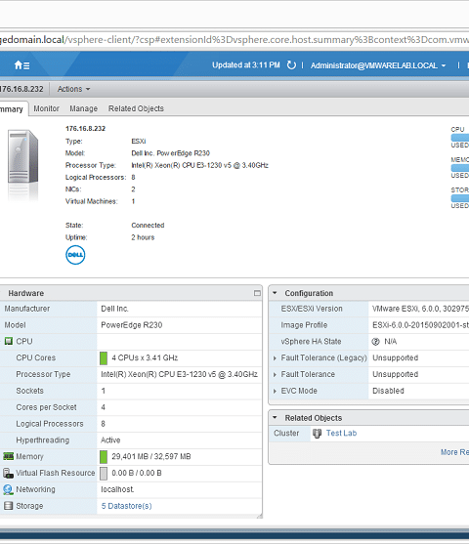
Task: Click the browser address bar URL
Action: tap(234, 39)
